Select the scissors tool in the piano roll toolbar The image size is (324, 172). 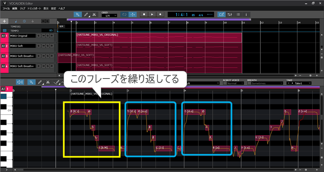pyautogui.click(x=48, y=82)
